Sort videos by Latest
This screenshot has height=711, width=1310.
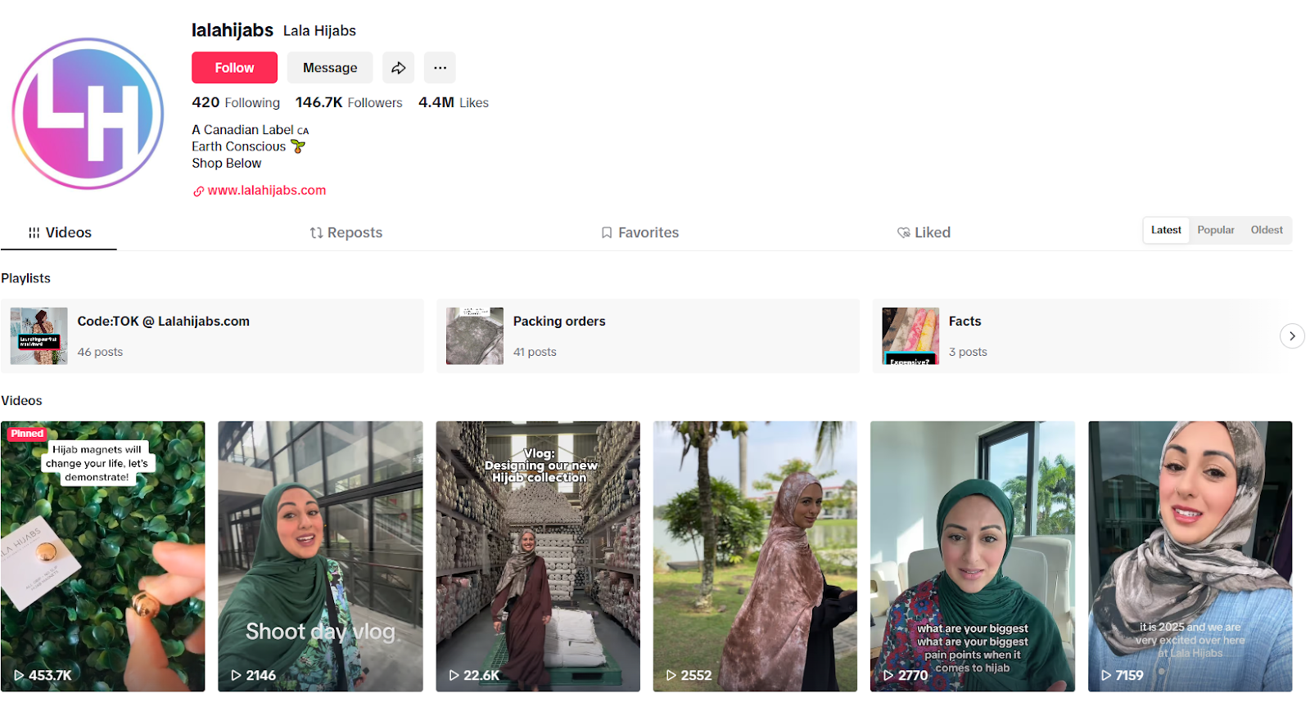1166,231
